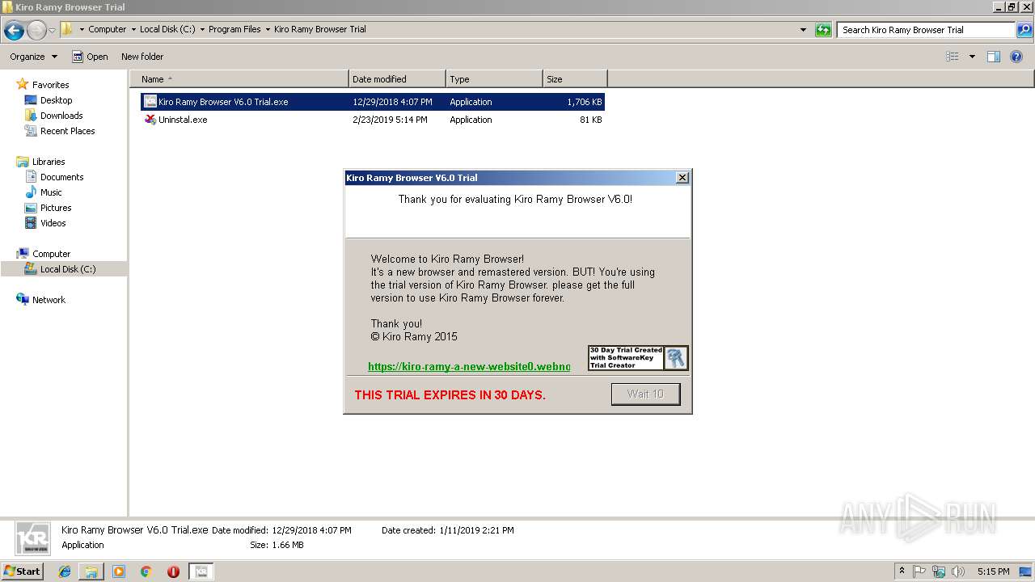Open the view options dropdown arrow
1035x582 pixels.
click(972, 57)
